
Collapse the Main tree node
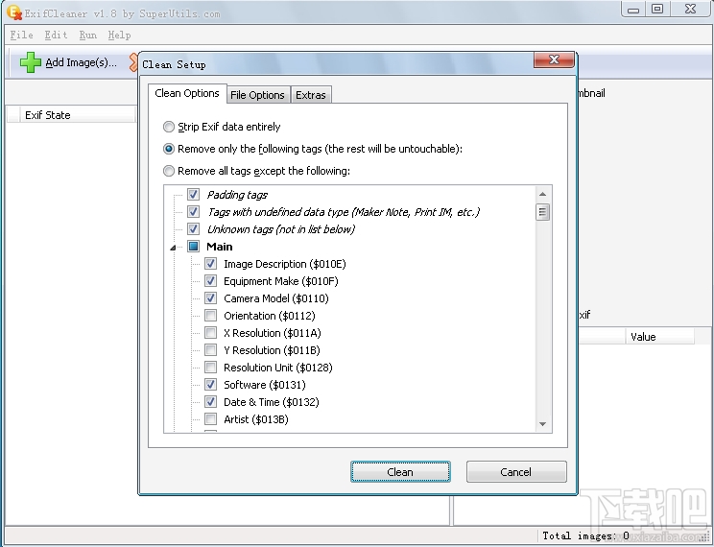173,248
